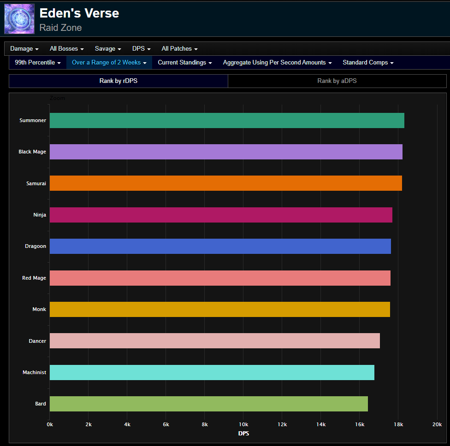Viewport: 450px width, 446px height.
Task: Click the Ninja label on chart axis
Action: click(x=40, y=215)
